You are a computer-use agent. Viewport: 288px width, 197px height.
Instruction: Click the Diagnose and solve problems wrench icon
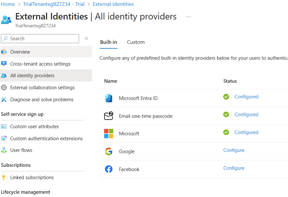(4, 100)
